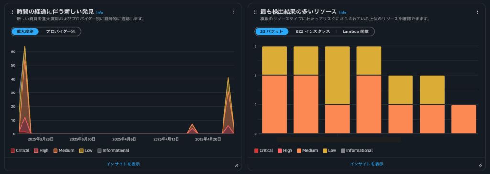Open Info link beside 時間の経過に伴う新しい発見
Viewport: 490px width, 174px height.
tap(100, 13)
